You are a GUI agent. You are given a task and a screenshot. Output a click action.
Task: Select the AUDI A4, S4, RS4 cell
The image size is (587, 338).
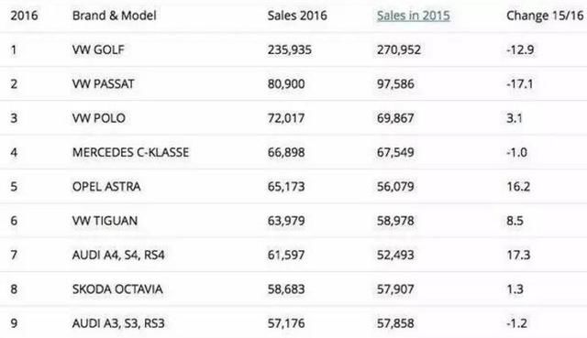click(118, 255)
